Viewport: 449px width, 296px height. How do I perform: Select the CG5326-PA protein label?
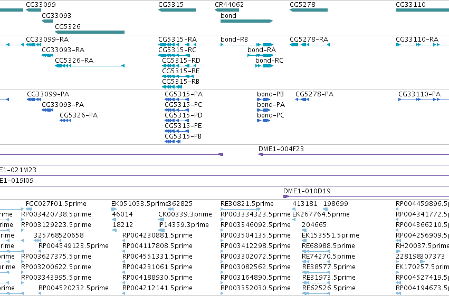[x=79, y=115]
